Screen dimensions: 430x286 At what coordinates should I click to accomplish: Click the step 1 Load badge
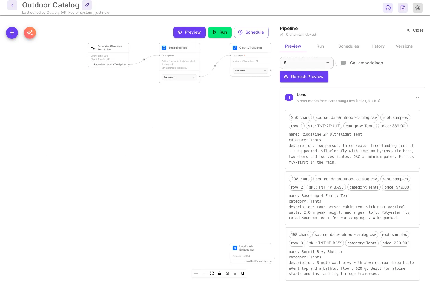[289, 97]
